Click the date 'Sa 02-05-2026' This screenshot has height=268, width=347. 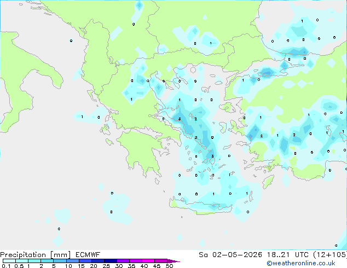coord(230,255)
